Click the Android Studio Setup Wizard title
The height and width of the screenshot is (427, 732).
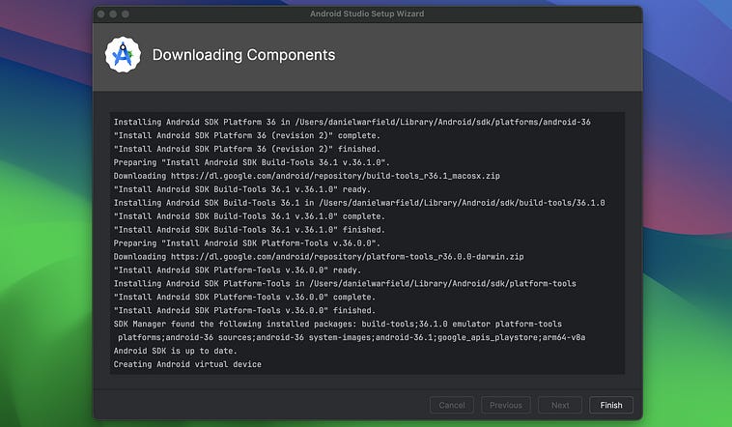pyautogui.click(x=367, y=14)
